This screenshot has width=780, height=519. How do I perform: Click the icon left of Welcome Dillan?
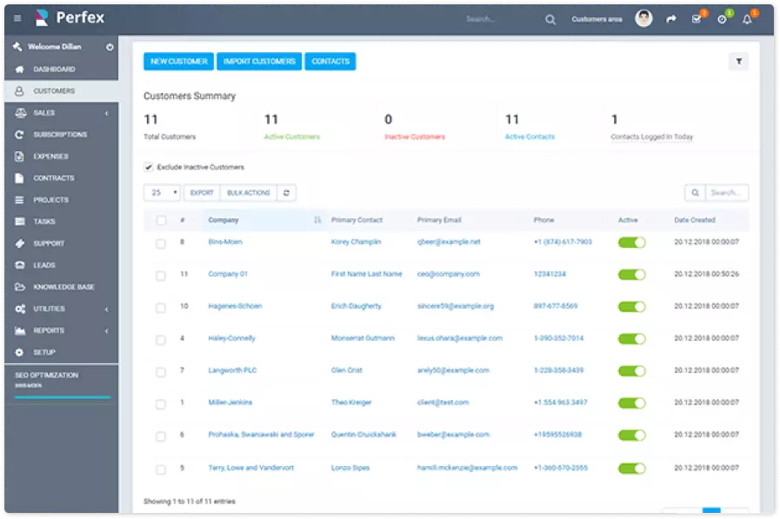(x=17, y=46)
